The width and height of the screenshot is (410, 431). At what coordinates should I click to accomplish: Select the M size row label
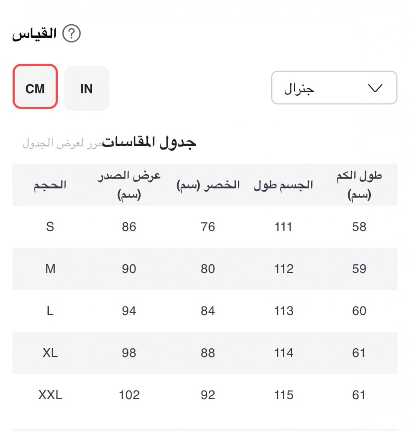50,269
